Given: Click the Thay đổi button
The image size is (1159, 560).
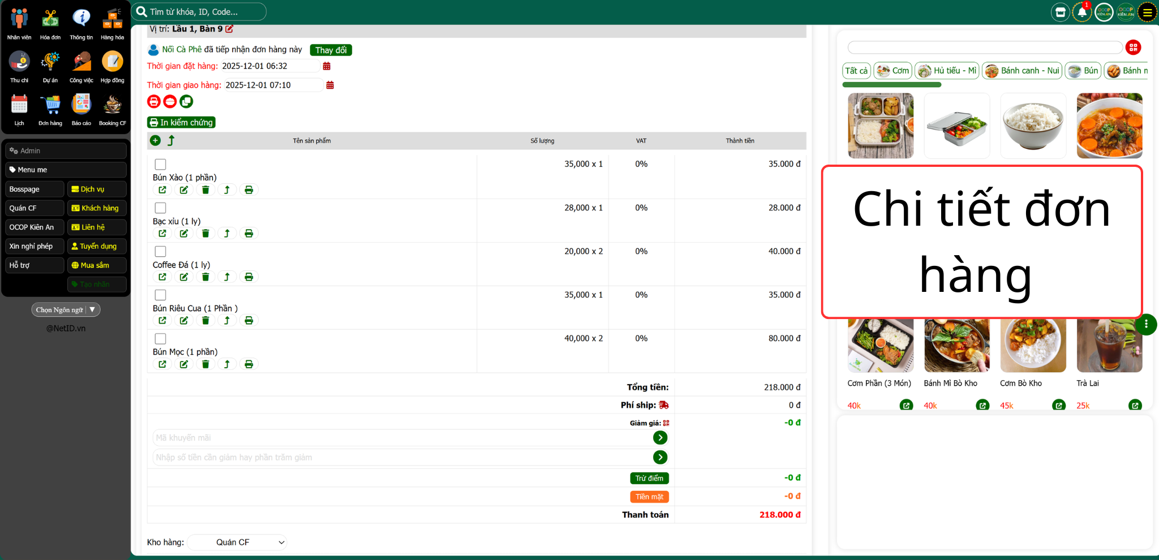Looking at the screenshot, I should pos(330,50).
